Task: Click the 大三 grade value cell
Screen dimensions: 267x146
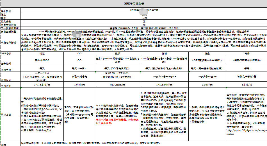Action: coord(143,18)
